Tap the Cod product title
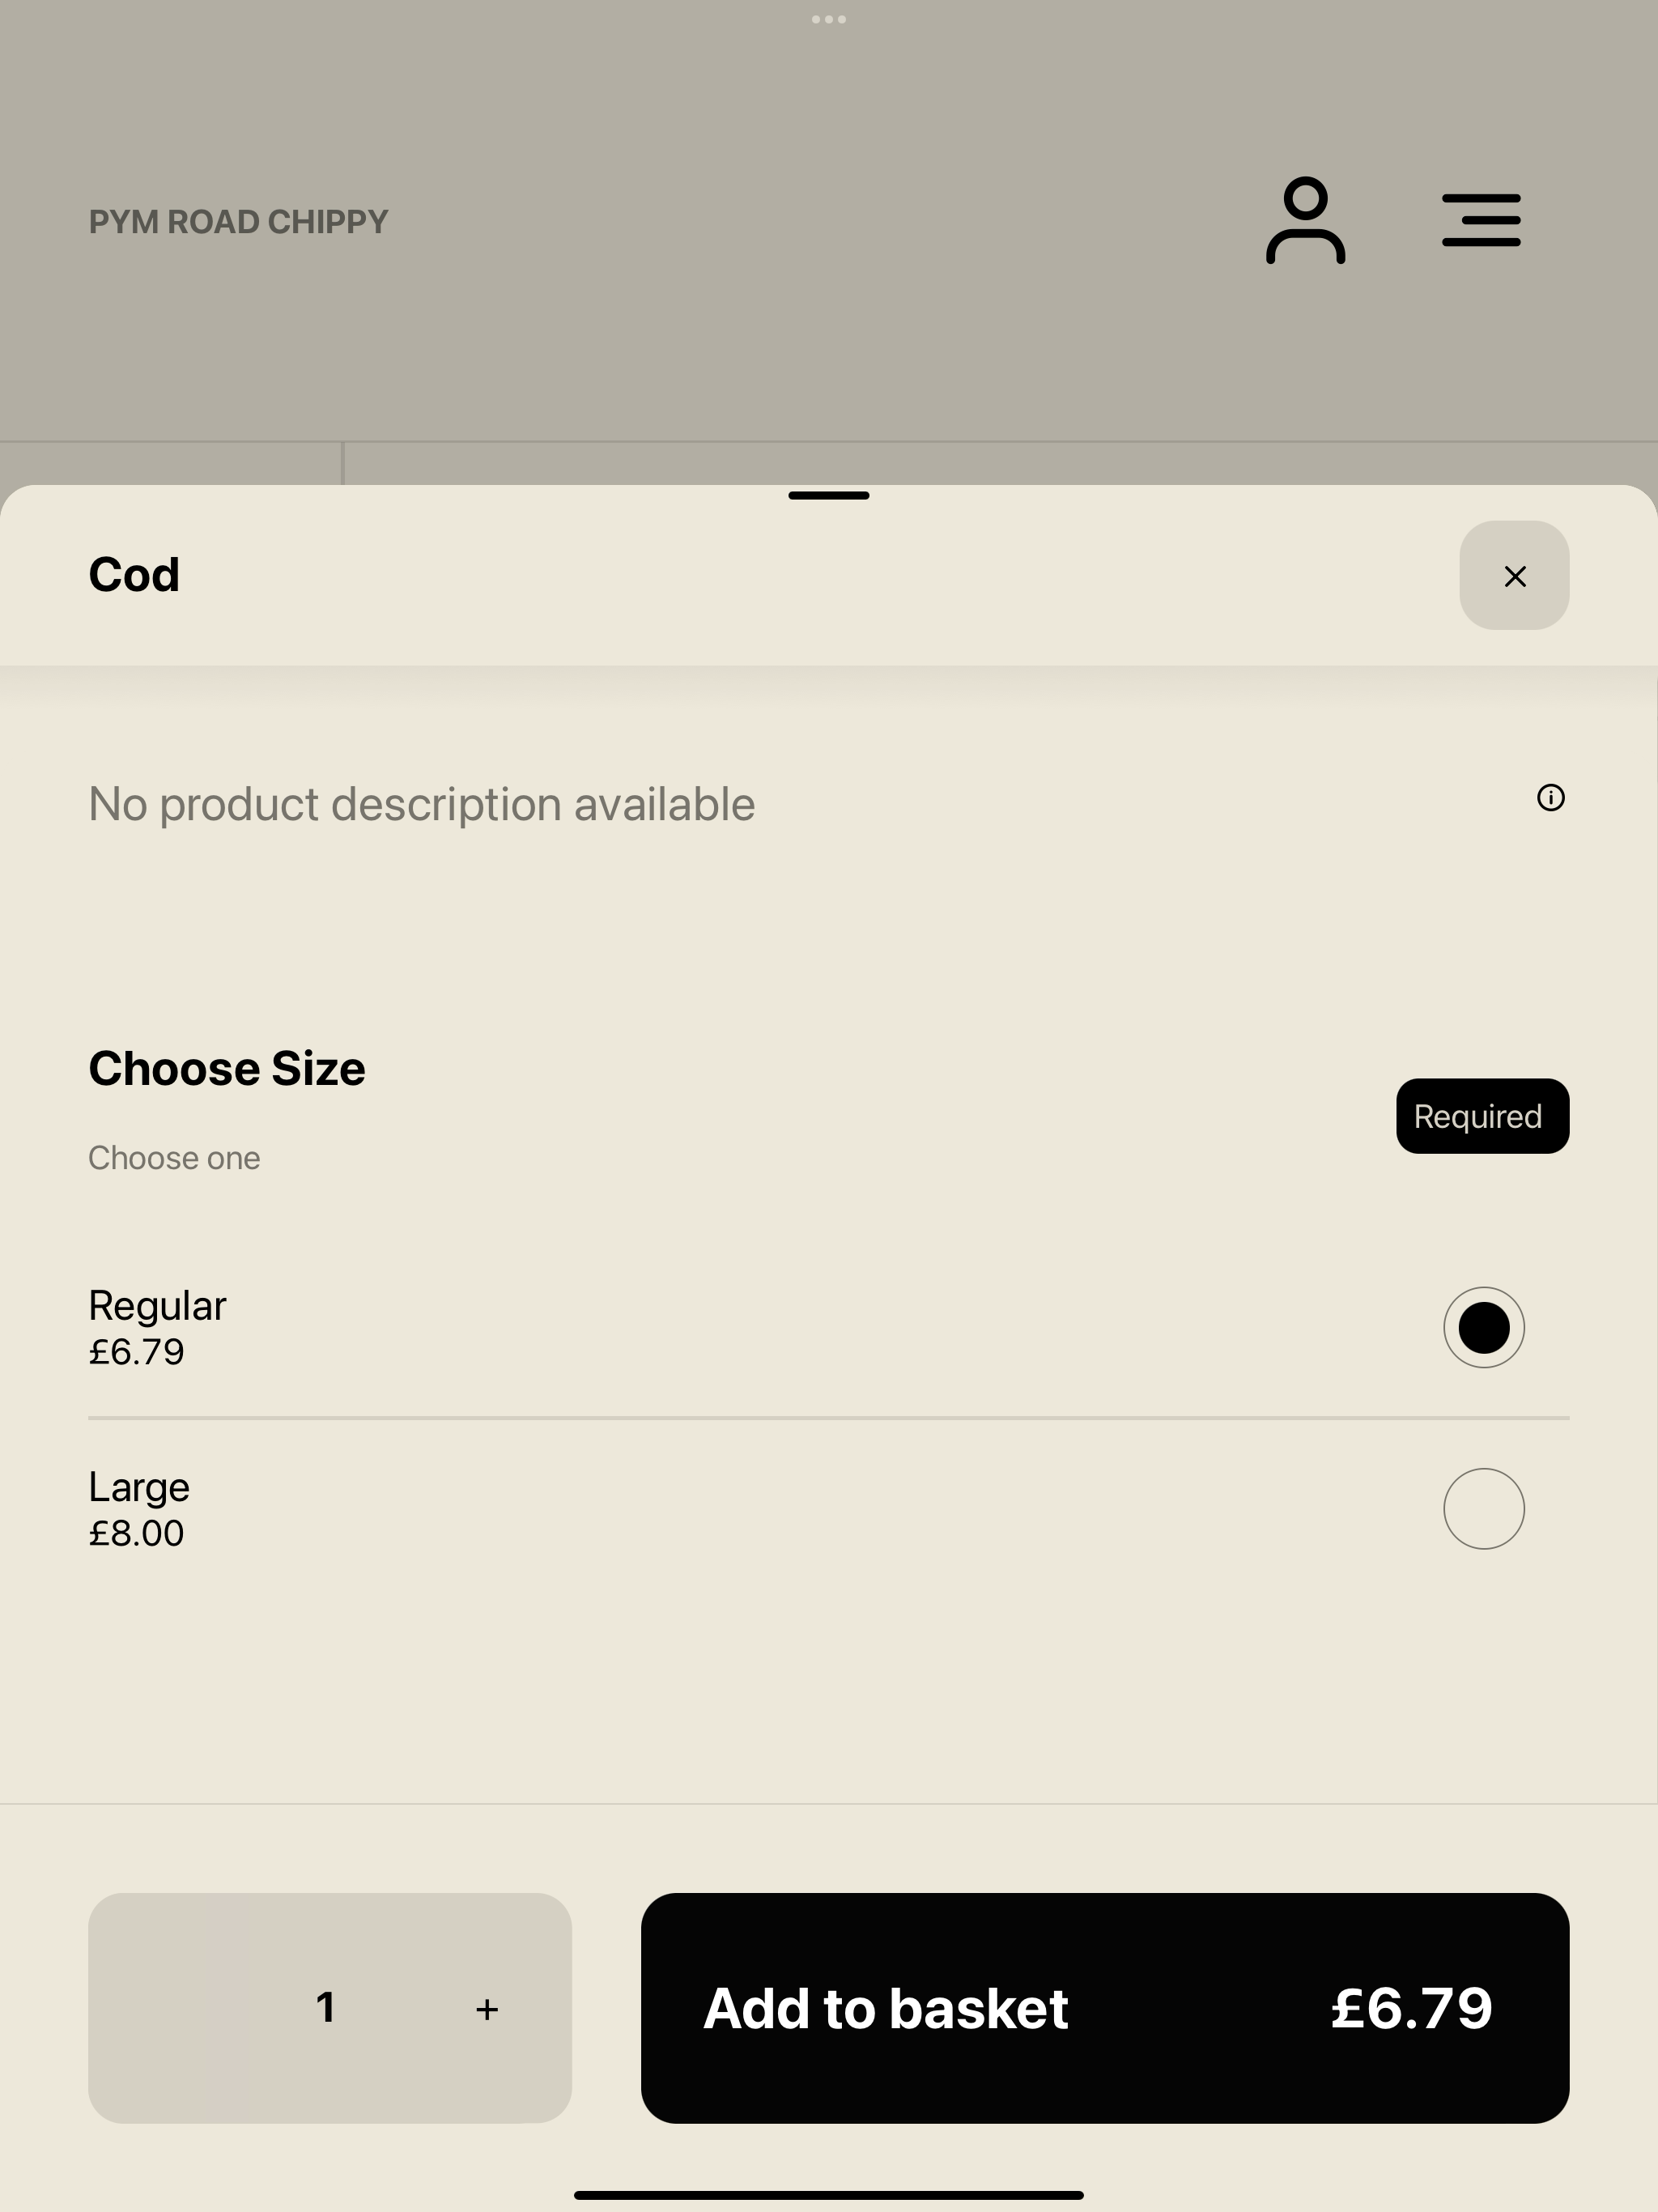Image resolution: width=1658 pixels, height=2212 pixels. [134, 574]
